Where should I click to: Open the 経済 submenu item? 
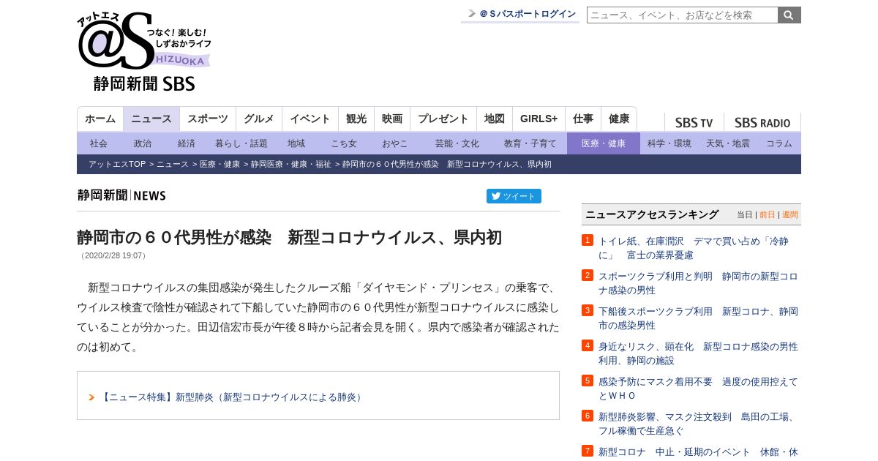[x=187, y=143]
